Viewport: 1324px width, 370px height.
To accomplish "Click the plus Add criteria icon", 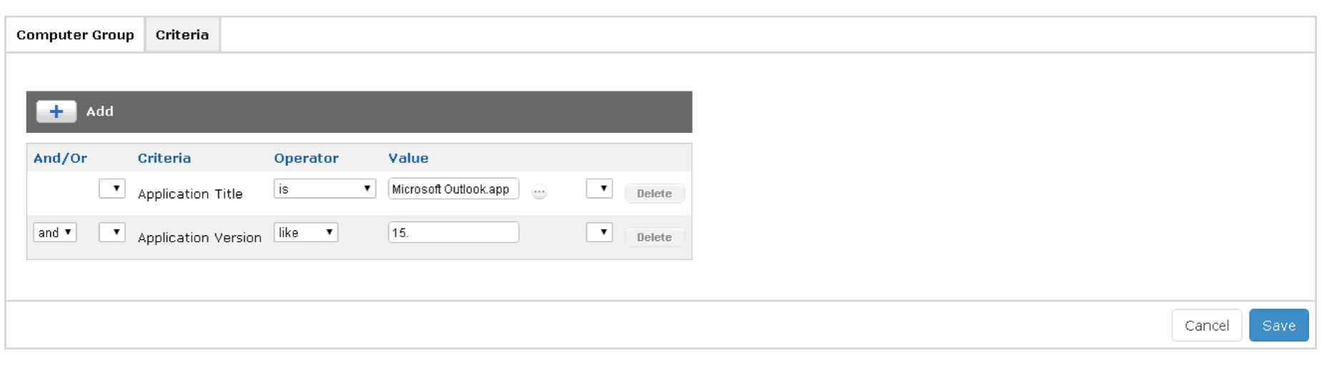I will 56,111.
